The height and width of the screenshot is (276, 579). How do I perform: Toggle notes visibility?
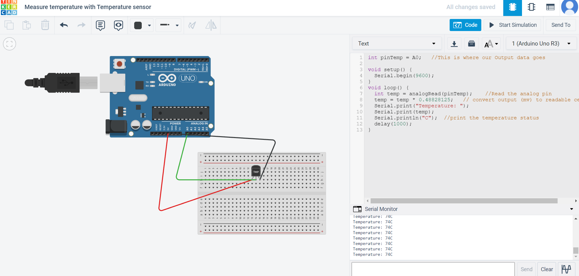(118, 25)
